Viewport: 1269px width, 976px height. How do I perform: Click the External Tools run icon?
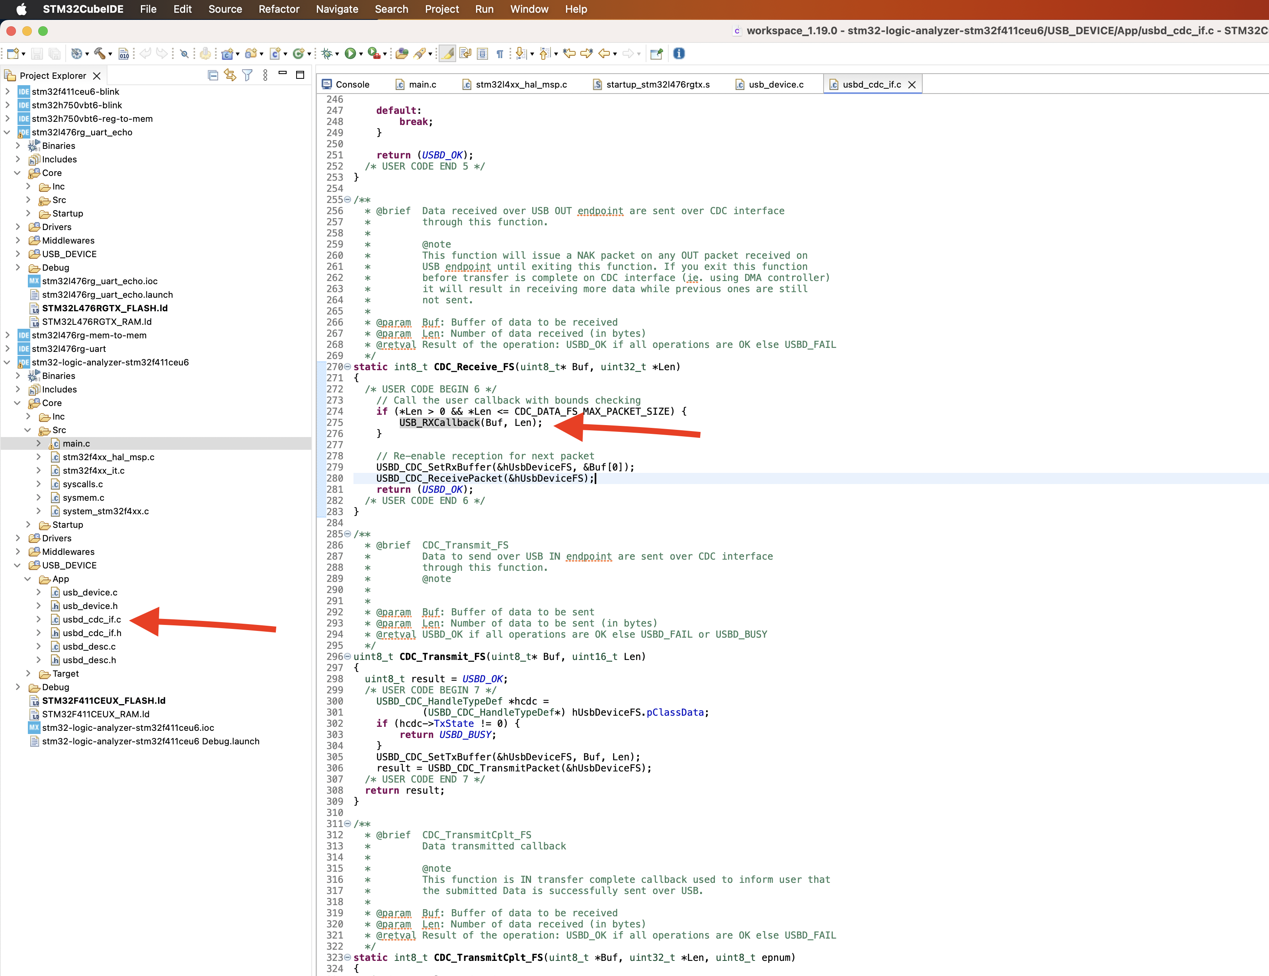374,53
